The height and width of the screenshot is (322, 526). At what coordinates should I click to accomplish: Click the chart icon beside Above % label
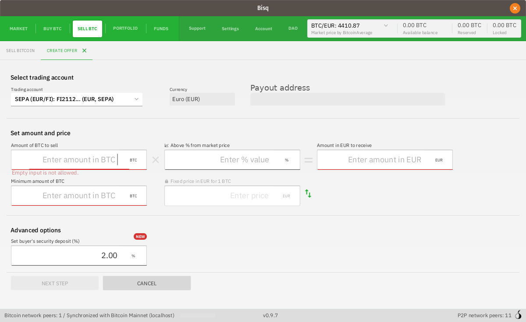(x=167, y=145)
